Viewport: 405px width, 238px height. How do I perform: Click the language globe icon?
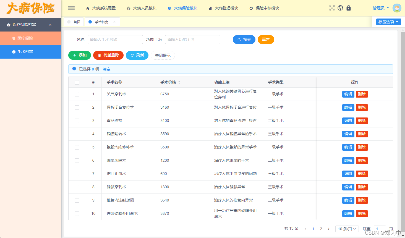tap(340, 8)
